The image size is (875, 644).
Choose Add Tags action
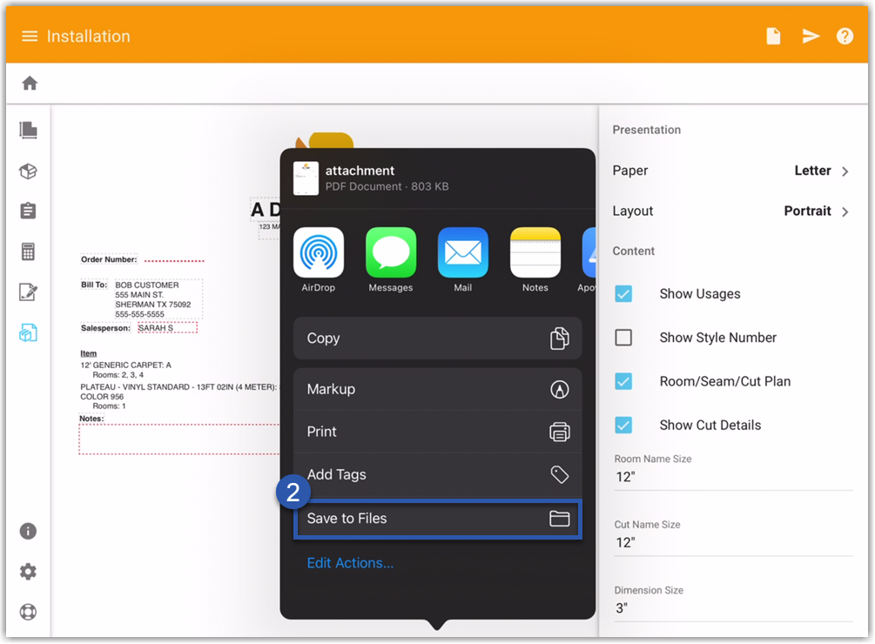click(x=437, y=474)
